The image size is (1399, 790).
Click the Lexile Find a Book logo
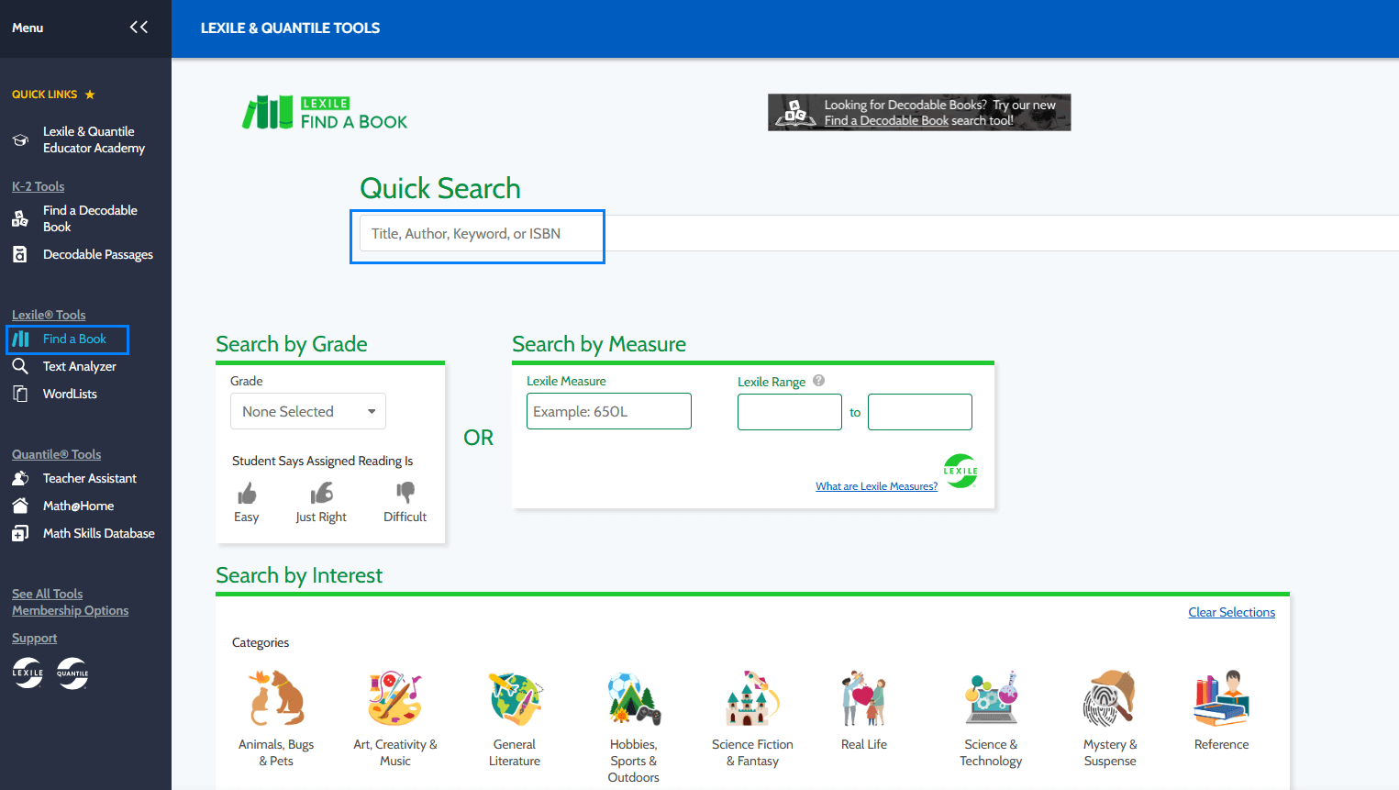click(x=325, y=112)
